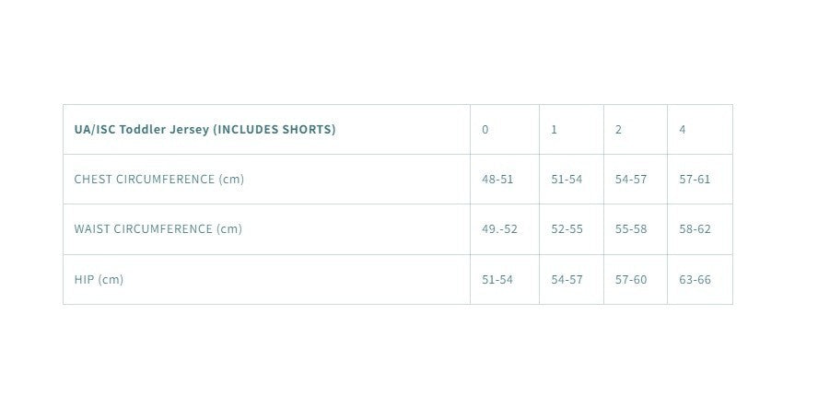
Task: Select the size 1 column header
Action: [554, 130]
